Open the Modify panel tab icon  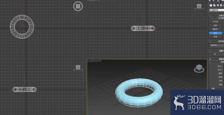[214, 1]
